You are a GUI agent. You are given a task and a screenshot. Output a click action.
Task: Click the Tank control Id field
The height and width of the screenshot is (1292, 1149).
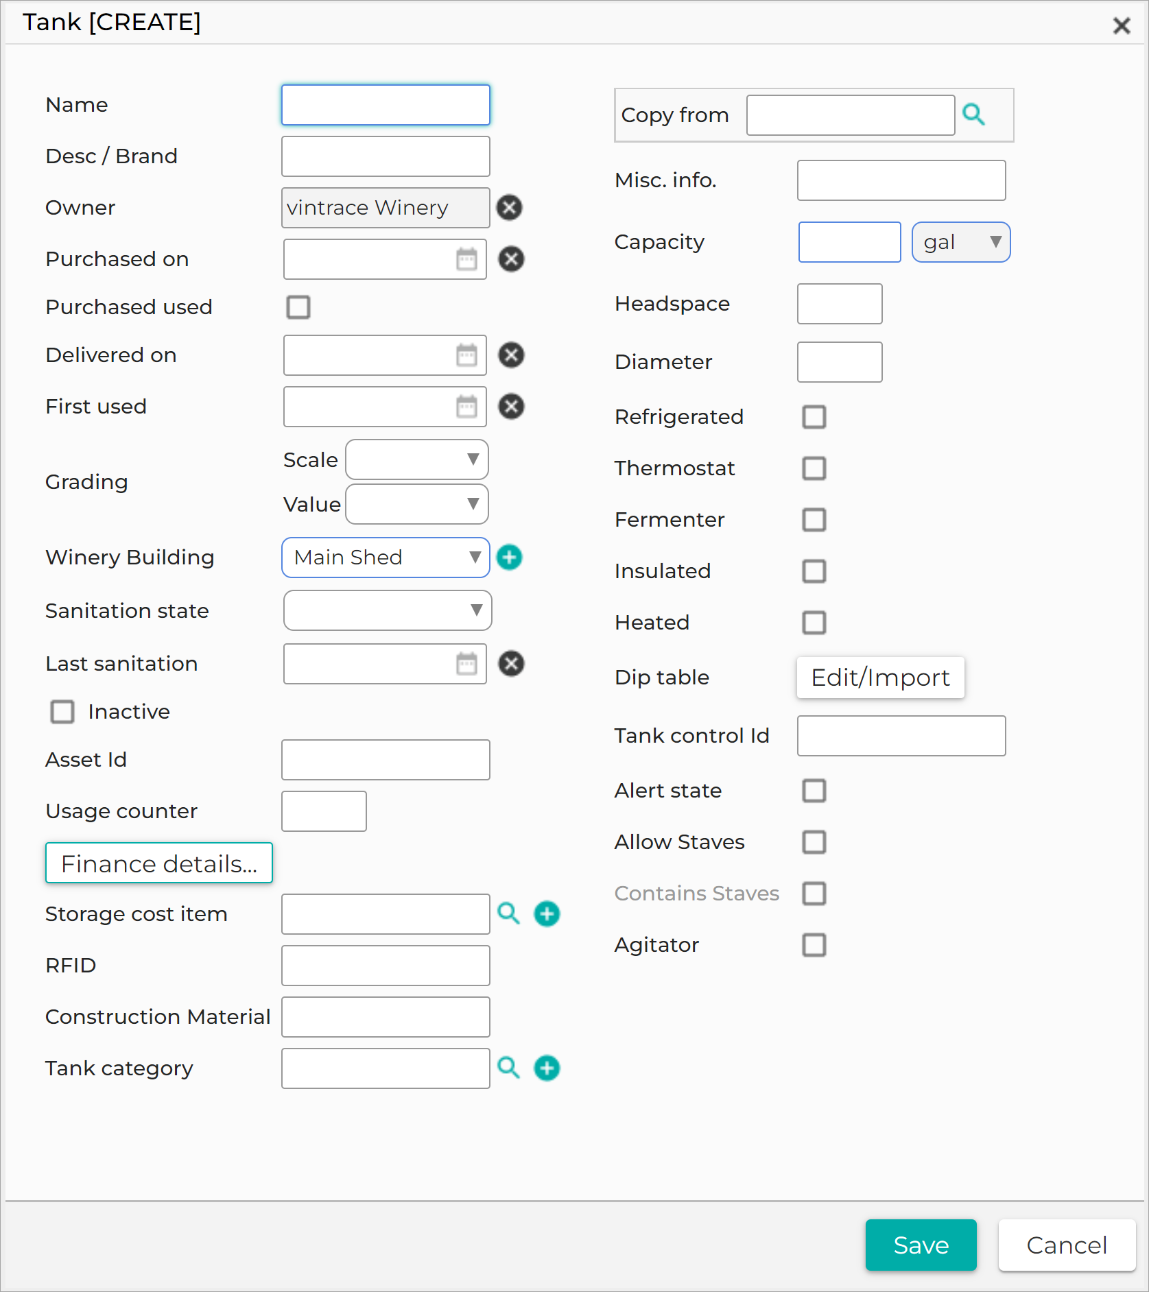(x=901, y=736)
